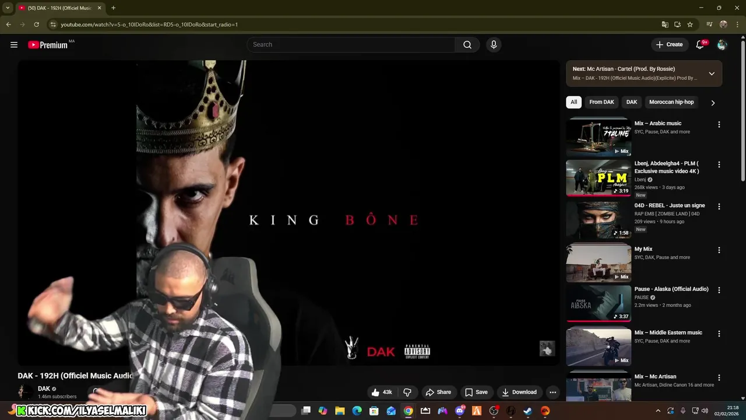Select the All filter chip
This screenshot has width=746, height=420.
573,102
